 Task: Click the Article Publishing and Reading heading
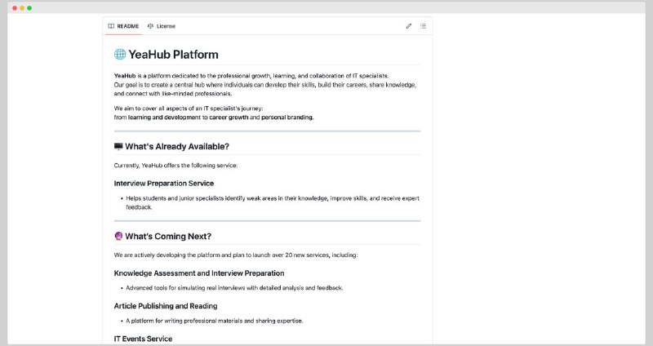point(166,306)
